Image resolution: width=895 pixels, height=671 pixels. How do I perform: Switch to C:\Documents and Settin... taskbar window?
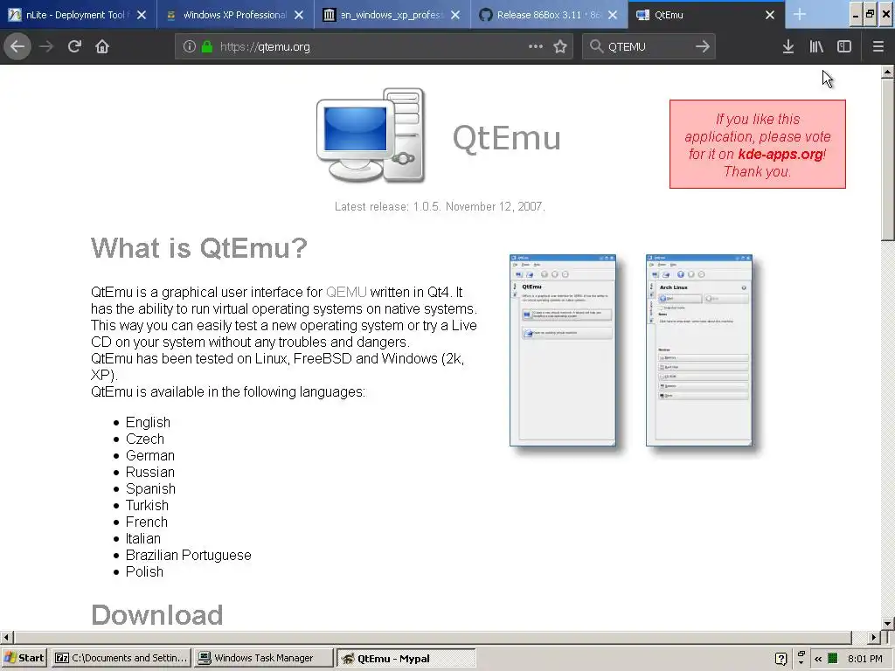pos(121,658)
